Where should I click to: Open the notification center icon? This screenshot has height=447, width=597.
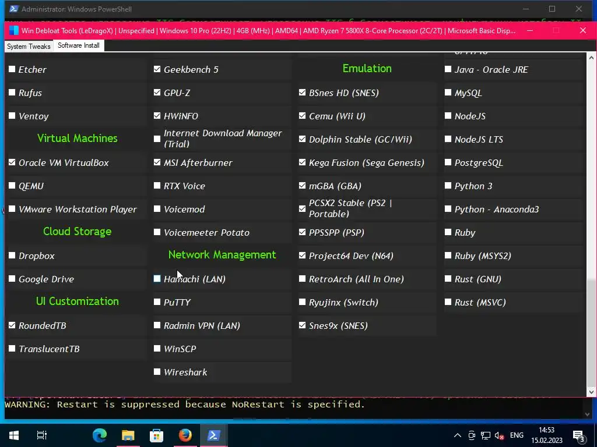[578, 437]
